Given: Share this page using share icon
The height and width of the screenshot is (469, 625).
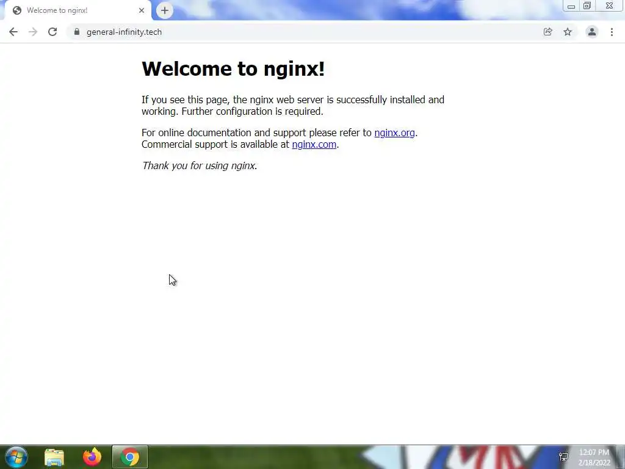Looking at the screenshot, I should click(548, 32).
